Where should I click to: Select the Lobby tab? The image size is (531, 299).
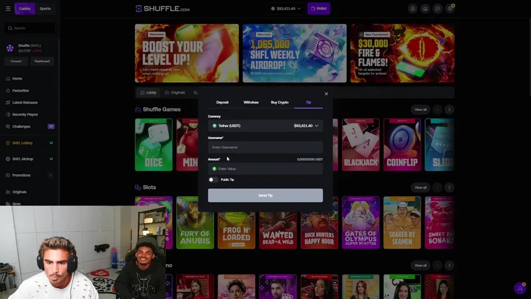(x=148, y=93)
